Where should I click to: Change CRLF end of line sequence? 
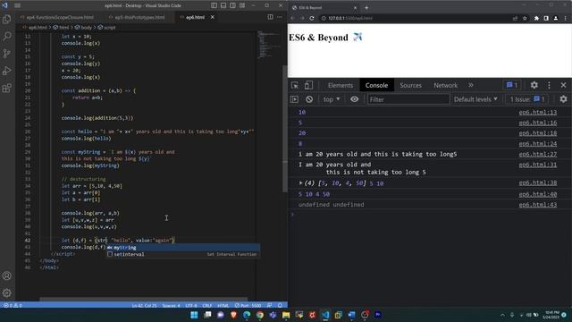[x=206, y=305]
